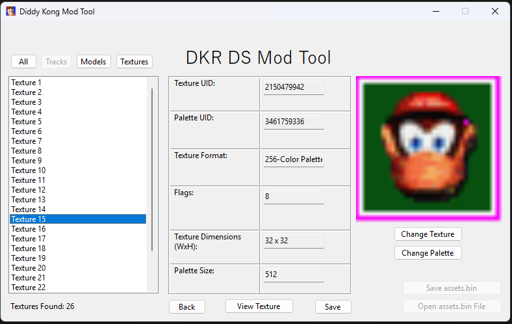Click the Diddy Kong texture preview

[x=428, y=148]
